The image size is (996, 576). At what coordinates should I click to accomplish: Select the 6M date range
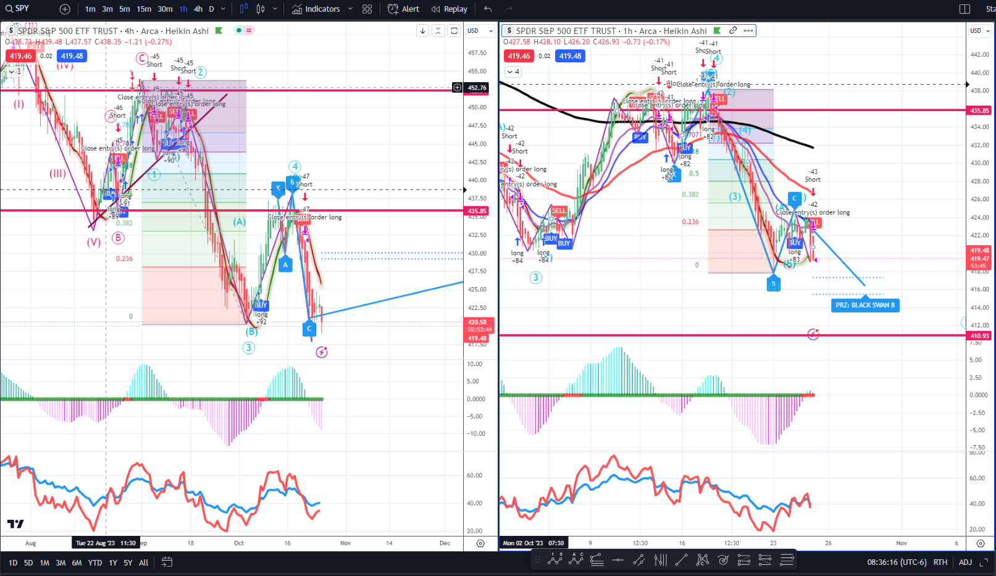click(x=77, y=563)
